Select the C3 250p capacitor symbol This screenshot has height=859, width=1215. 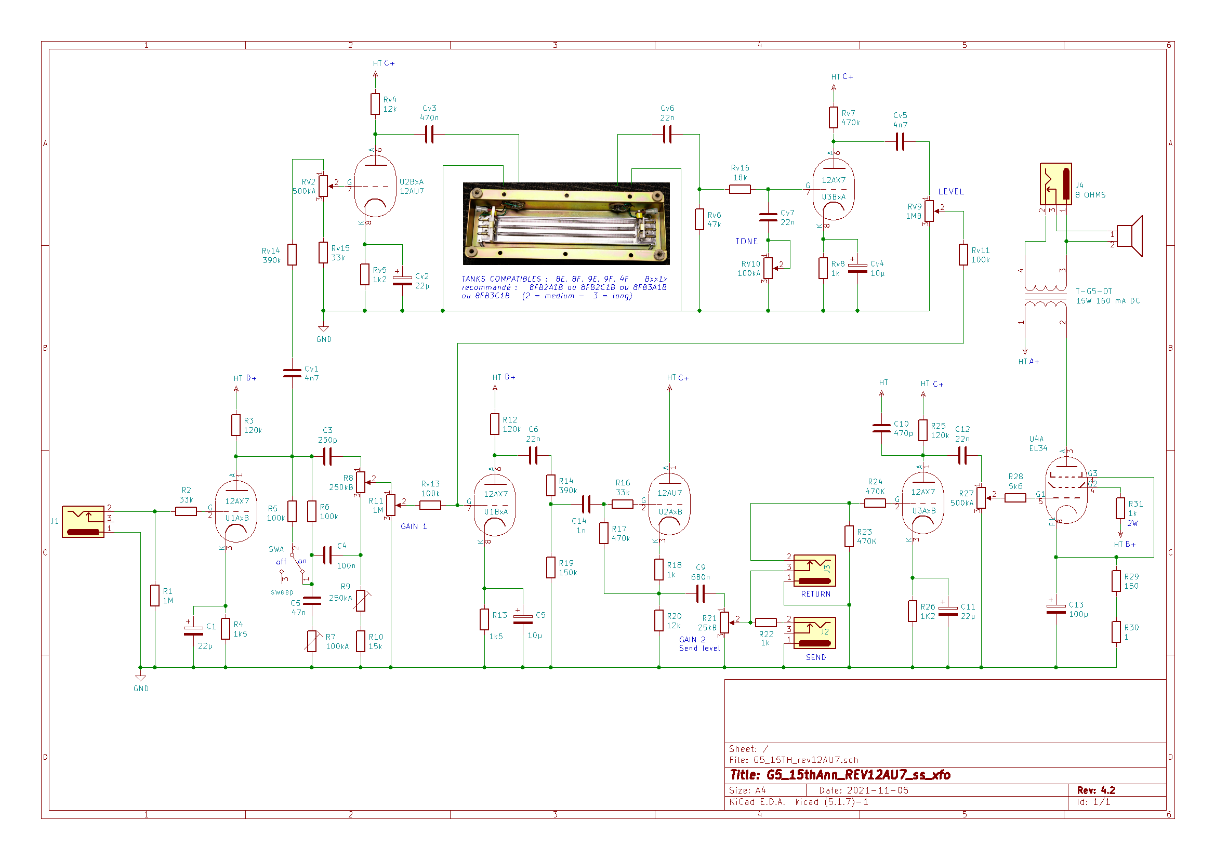(x=327, y=456)
